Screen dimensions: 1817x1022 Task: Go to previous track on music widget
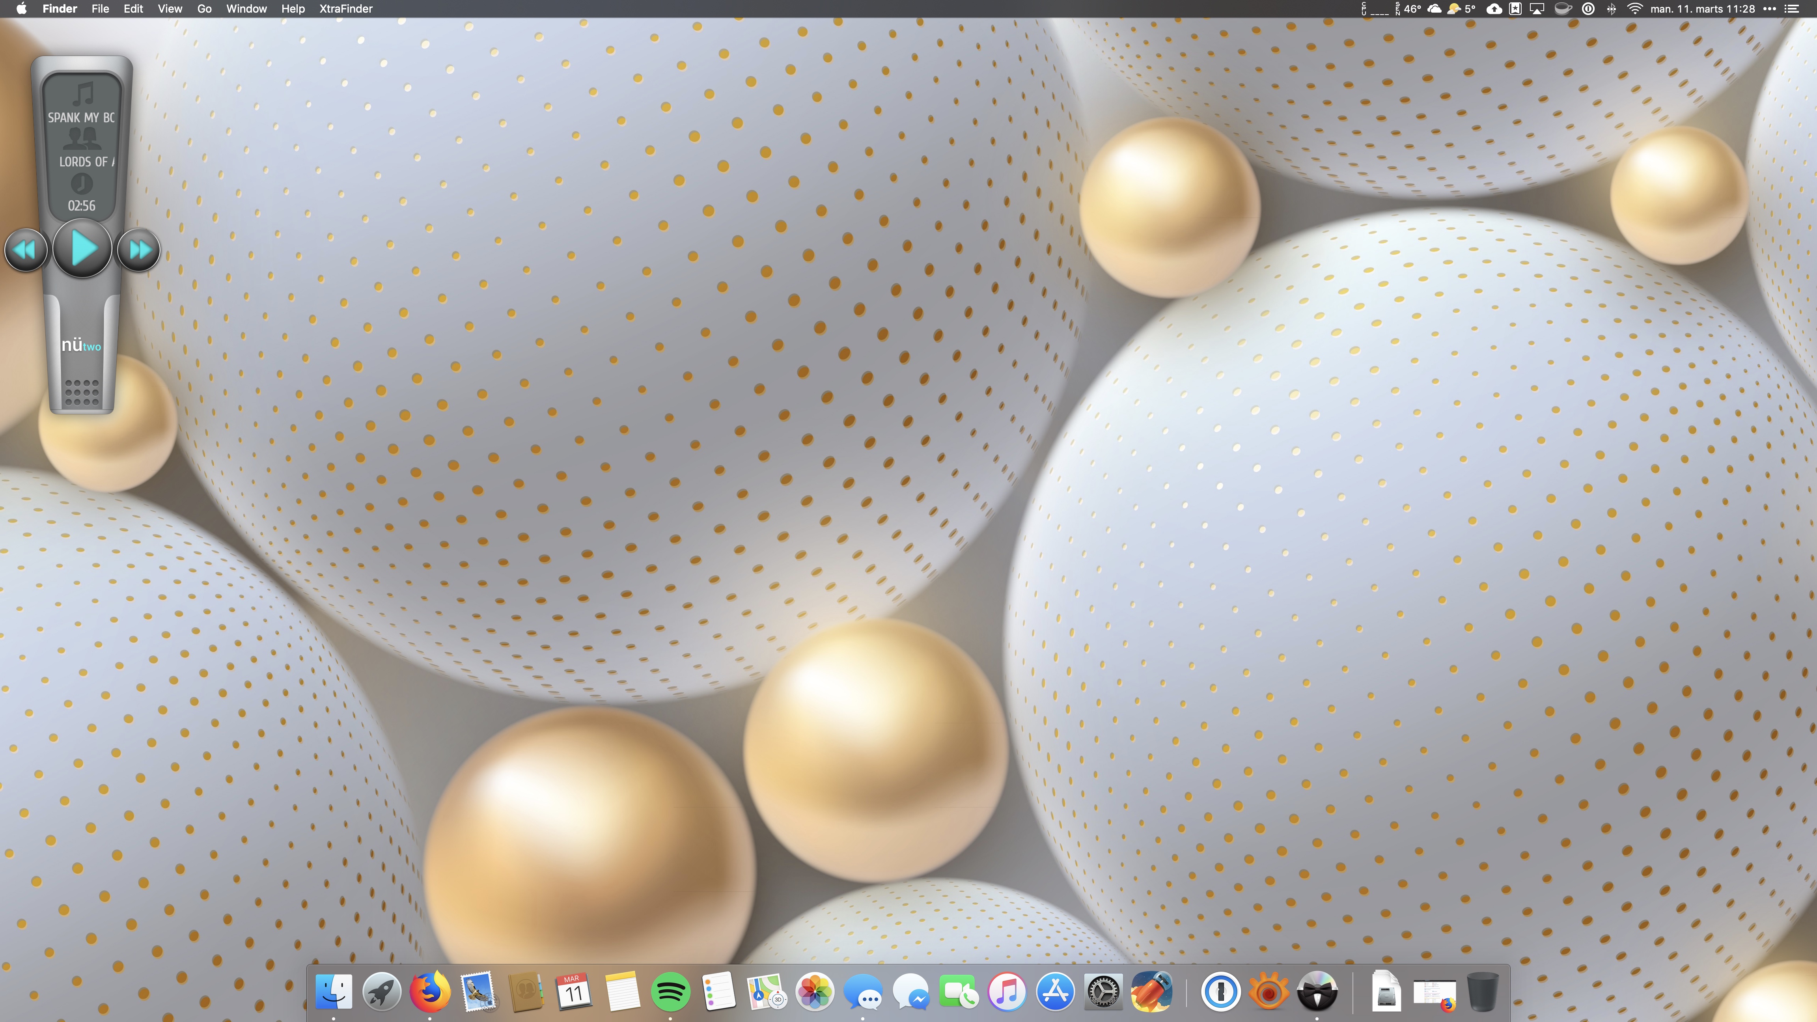[x=25, y=250]
